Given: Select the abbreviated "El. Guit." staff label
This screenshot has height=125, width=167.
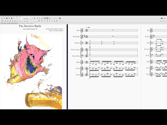Looking at the screenshot, I should 147,49.
